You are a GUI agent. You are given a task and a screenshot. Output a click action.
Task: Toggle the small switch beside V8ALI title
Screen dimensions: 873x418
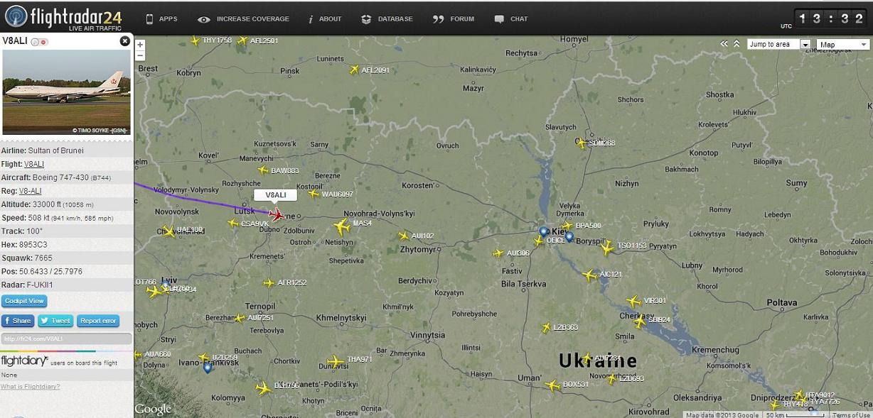pyautogui.click(x=39, y=42)
